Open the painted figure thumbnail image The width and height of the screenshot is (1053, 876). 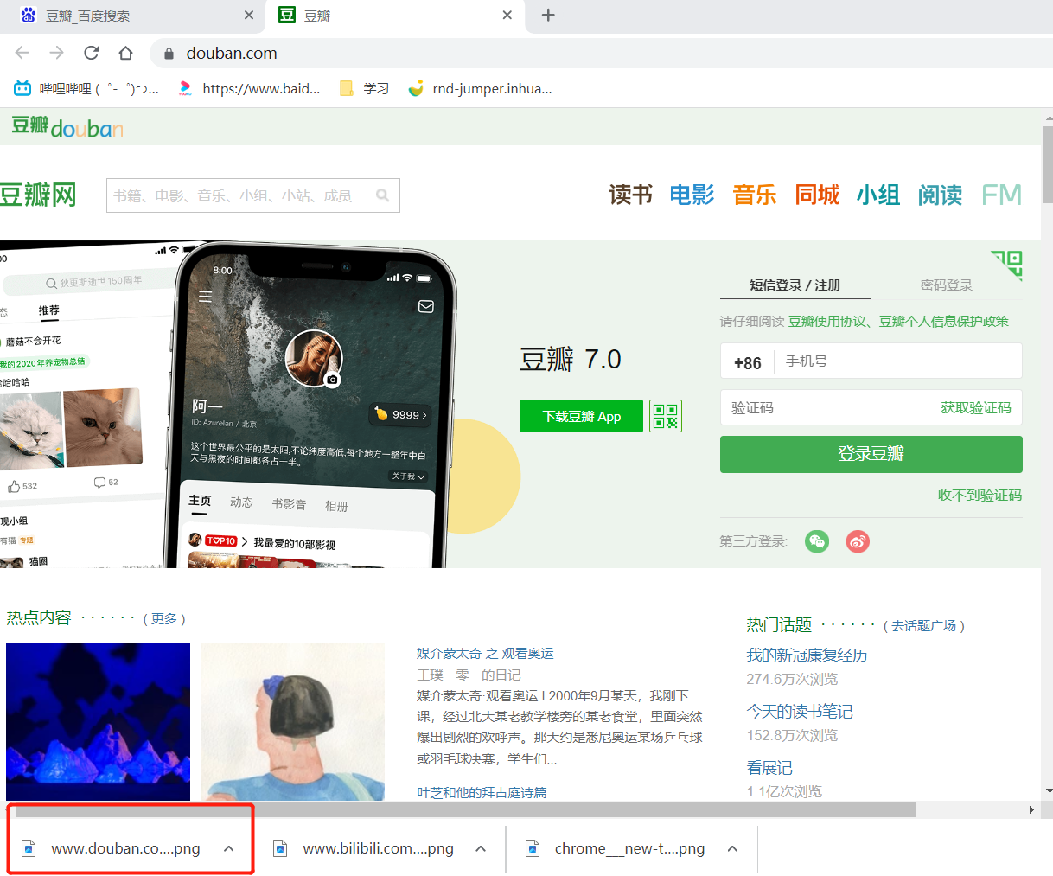292,722
